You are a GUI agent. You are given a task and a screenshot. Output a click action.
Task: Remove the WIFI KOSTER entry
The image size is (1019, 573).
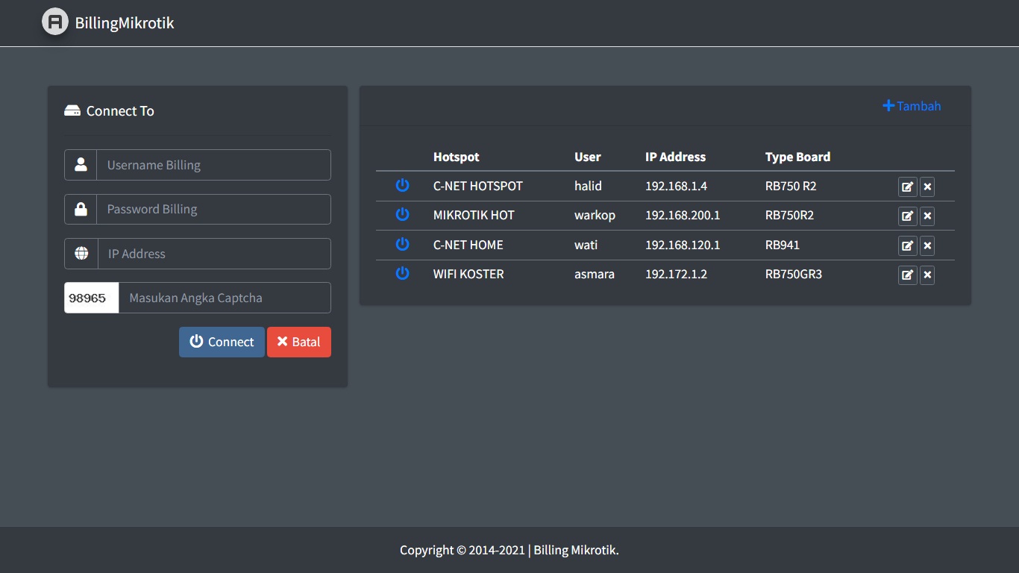coord(927,275)
